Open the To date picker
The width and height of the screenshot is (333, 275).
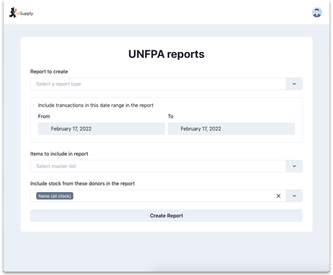click(231, 129)
